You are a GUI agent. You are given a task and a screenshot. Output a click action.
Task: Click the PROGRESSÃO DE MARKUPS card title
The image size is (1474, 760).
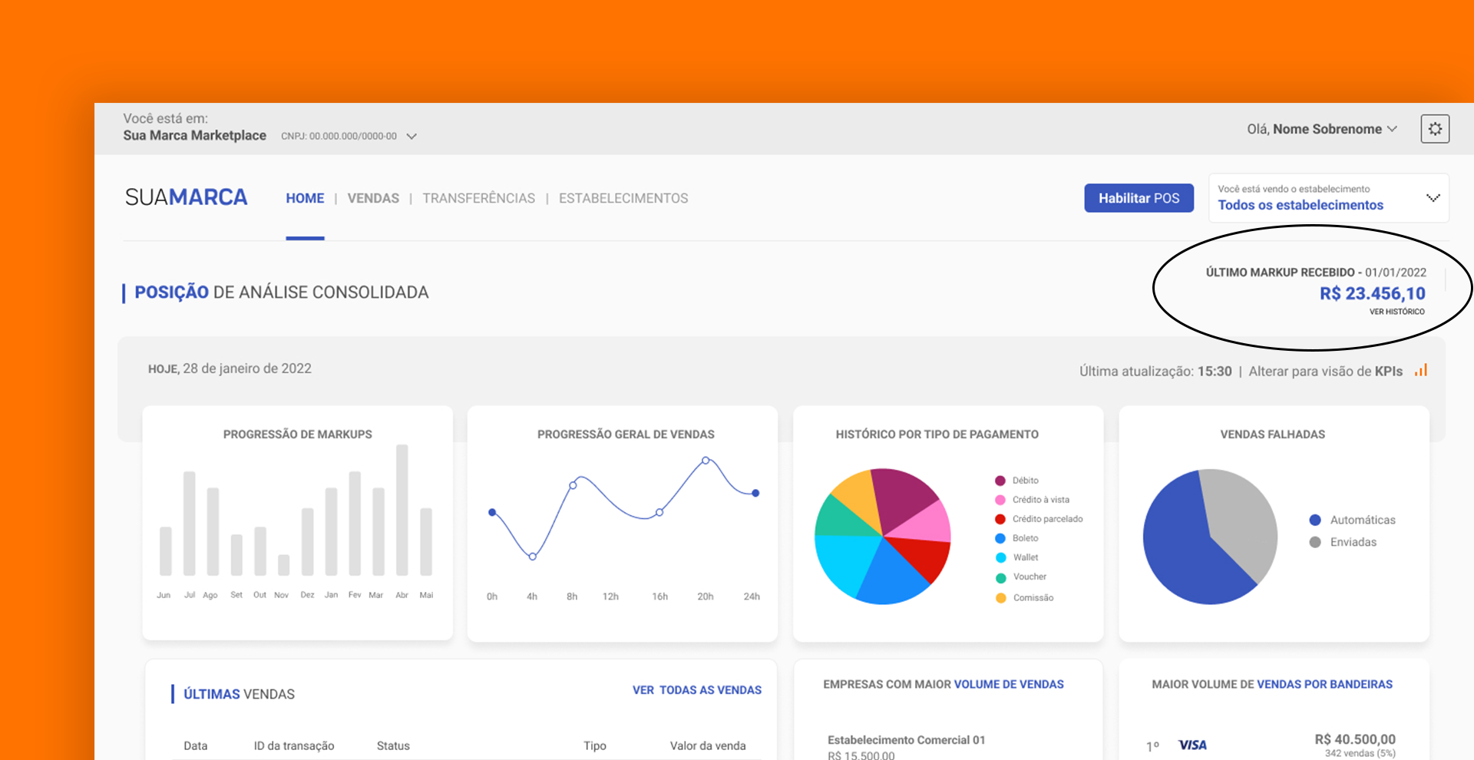(298, 435)
